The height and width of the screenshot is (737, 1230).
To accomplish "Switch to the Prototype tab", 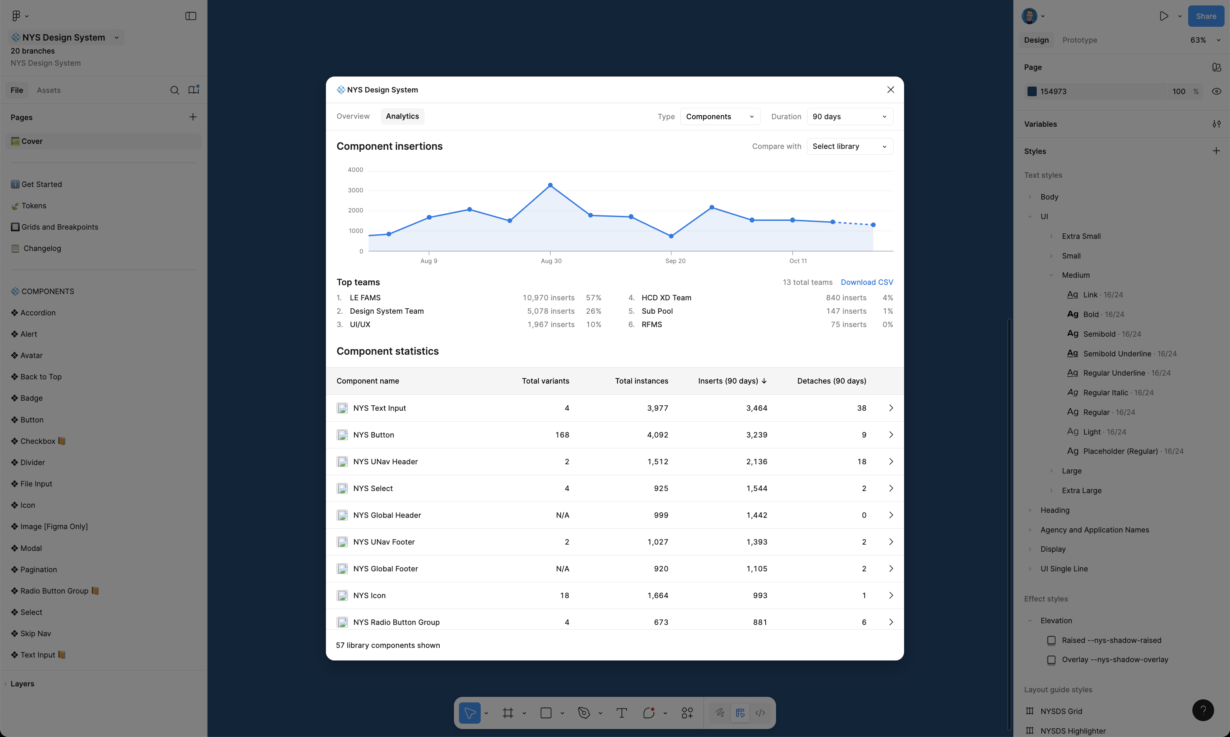I will [1080, 40].
